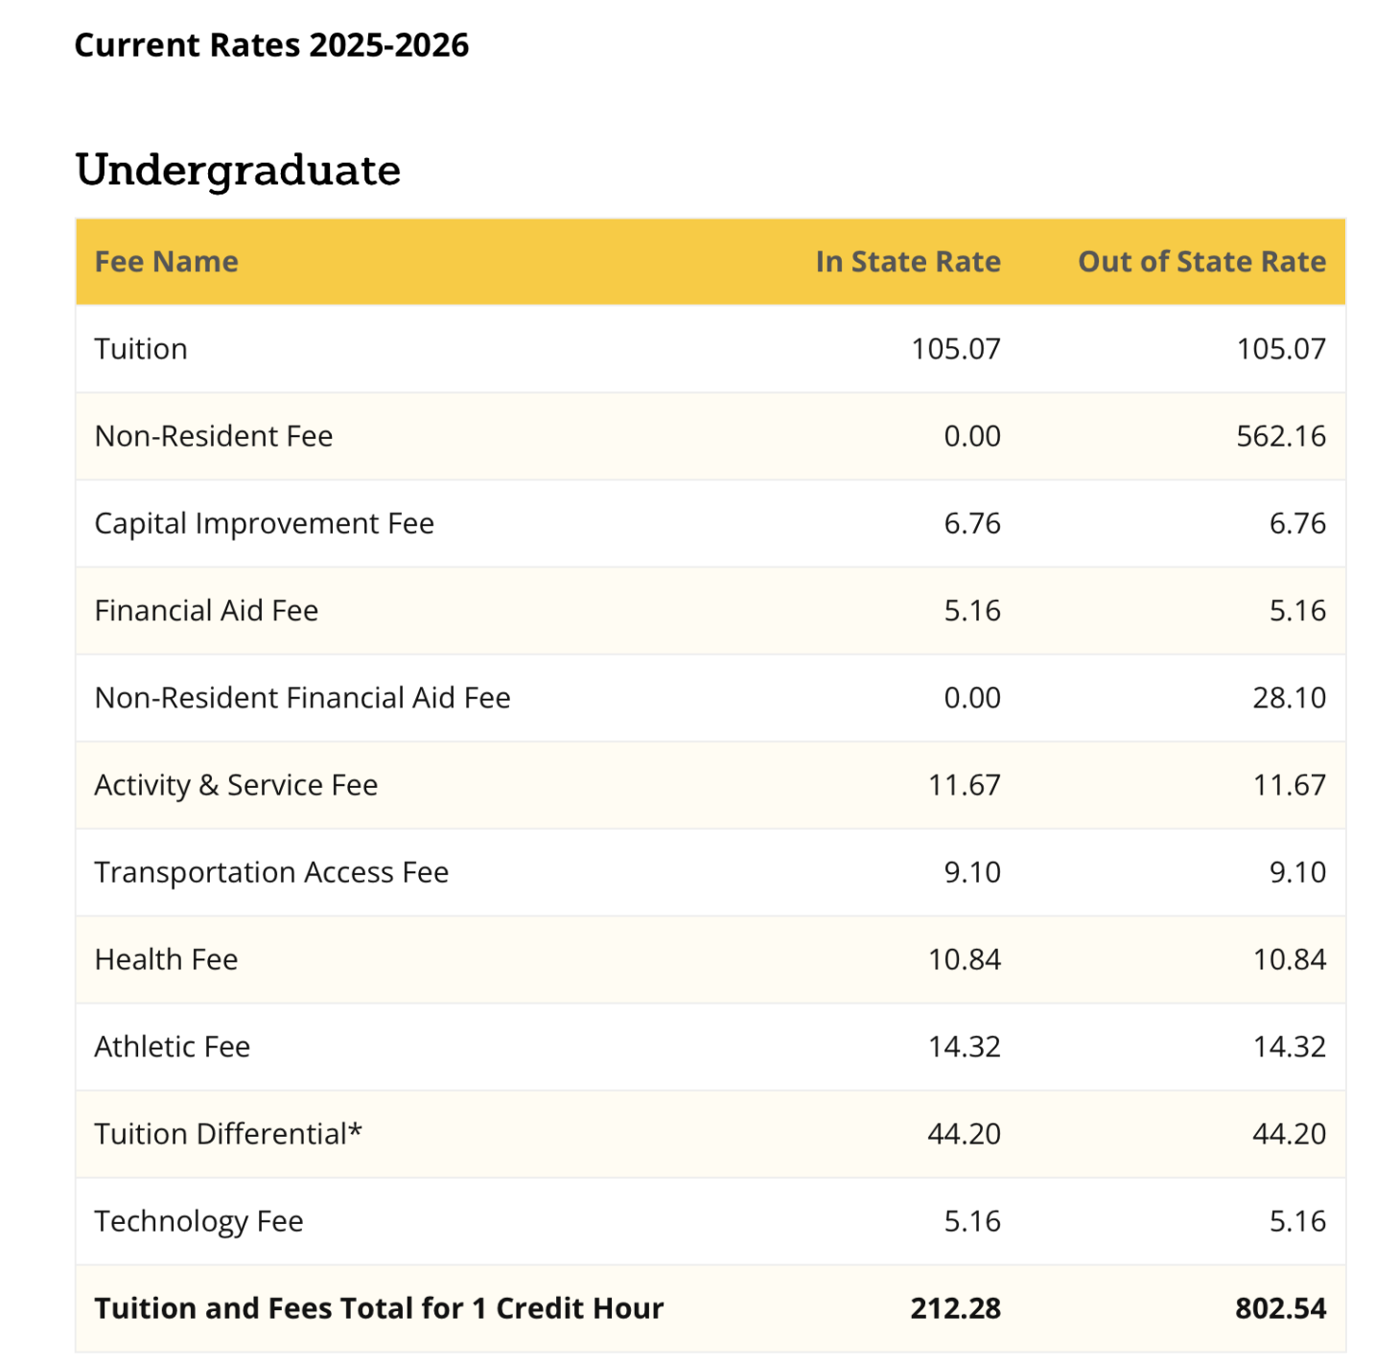Click the Current Rates 2025-2026 title
1398x1363 pixels.
tap(271, 45)
